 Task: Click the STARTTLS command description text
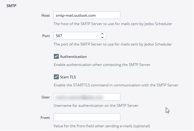(x=116, y=85)
